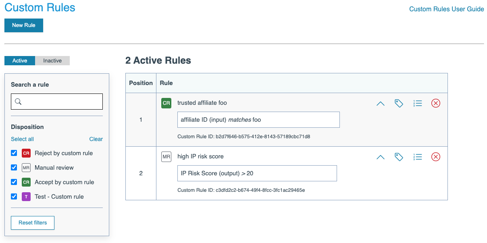
Task: Uncheck Test - Custom rule filter
Action: click(14, 197)
